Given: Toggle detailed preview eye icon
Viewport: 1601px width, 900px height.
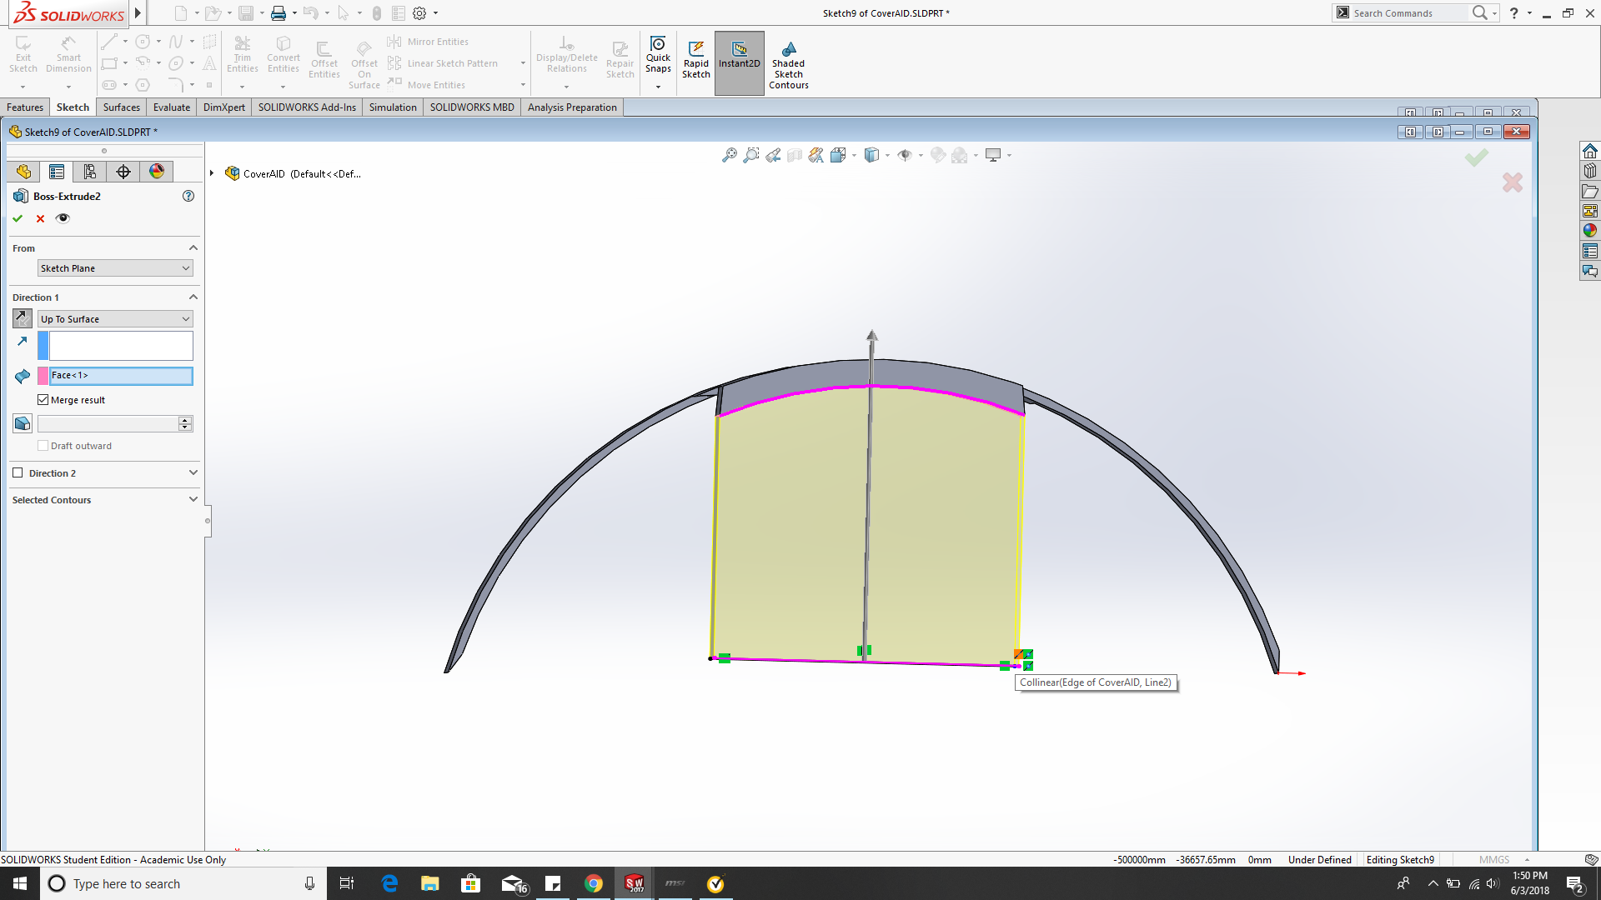Looking at the screenshot, I should pyautogui.click(x=63, y=218).
